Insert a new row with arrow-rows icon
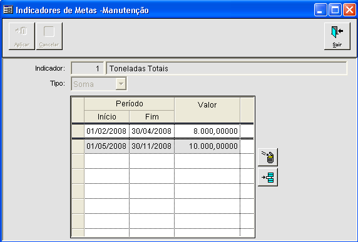358x242 pixels. tap(268, 177)
